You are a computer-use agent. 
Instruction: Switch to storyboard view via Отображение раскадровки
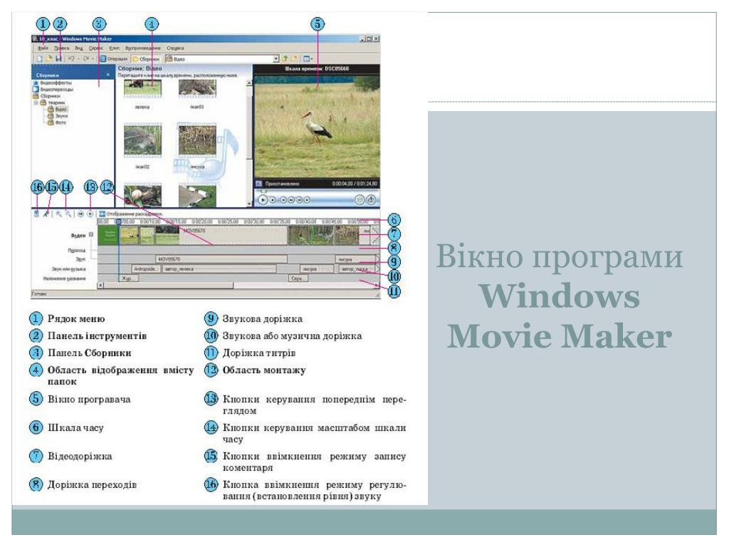point(131,214)
